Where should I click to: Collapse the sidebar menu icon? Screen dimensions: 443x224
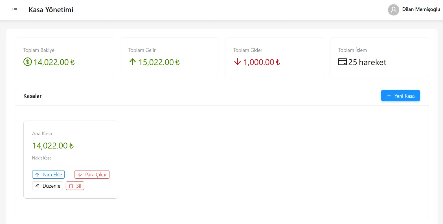(x=15, y=9)
